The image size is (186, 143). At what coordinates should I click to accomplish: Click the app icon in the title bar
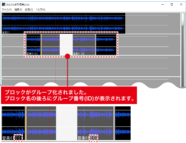tap(4, 5)
